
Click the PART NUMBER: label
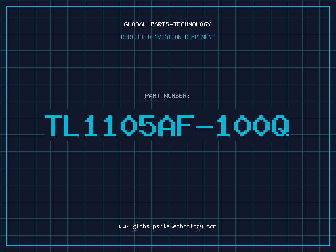168,96
